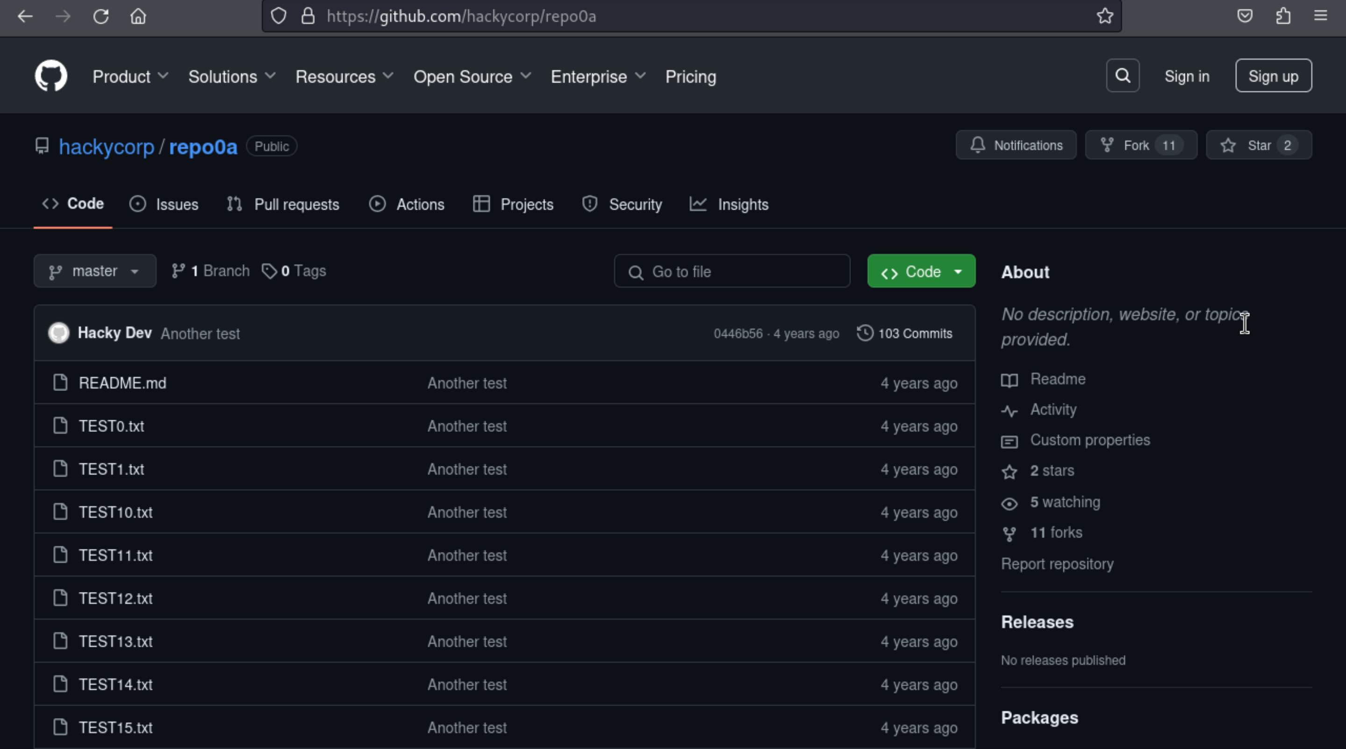Star the repository repo0a
The width and height of the screenshot is (1346, 749).
point(1258,146)
